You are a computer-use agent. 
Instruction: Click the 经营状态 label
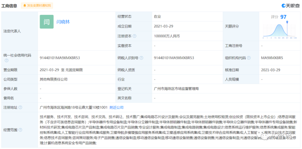click(124, 17)
